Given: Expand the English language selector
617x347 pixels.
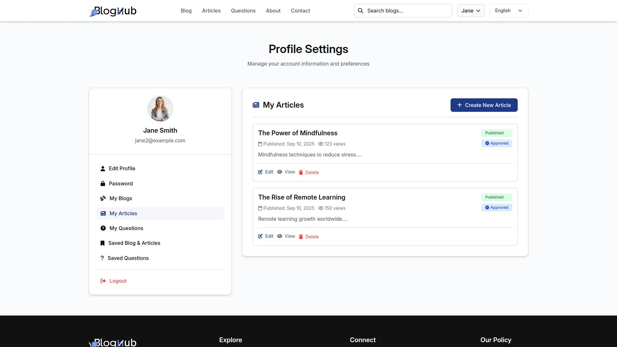Looking at the screenshot, I should (508, 11).
